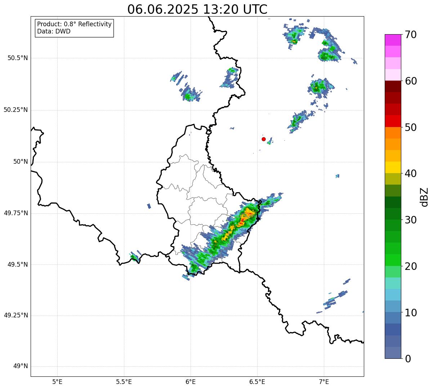
Task: Click the red station marker dot
Action: (264, 139)
